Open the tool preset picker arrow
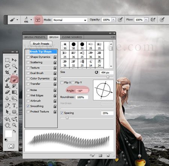The height and width of the screenshot is (166, 169). click(17, 20)
